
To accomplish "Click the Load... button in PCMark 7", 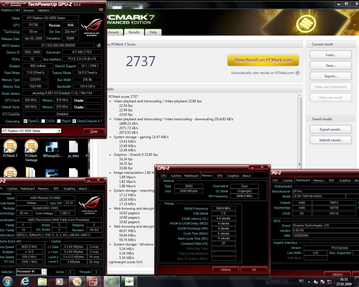I will coord(331,55).
